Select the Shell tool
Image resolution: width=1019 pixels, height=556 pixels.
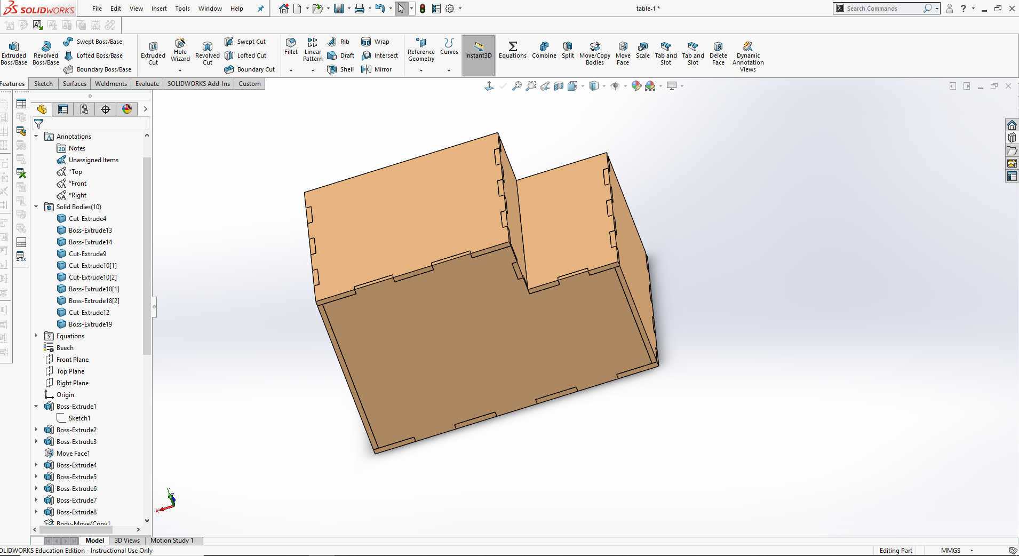click(x=340, y=69)
